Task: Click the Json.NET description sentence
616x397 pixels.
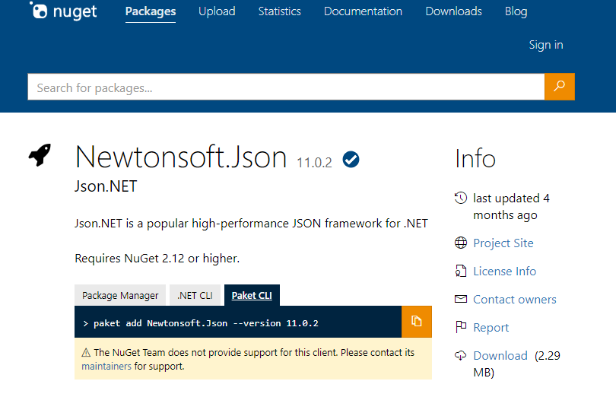Action: point(251,224)
